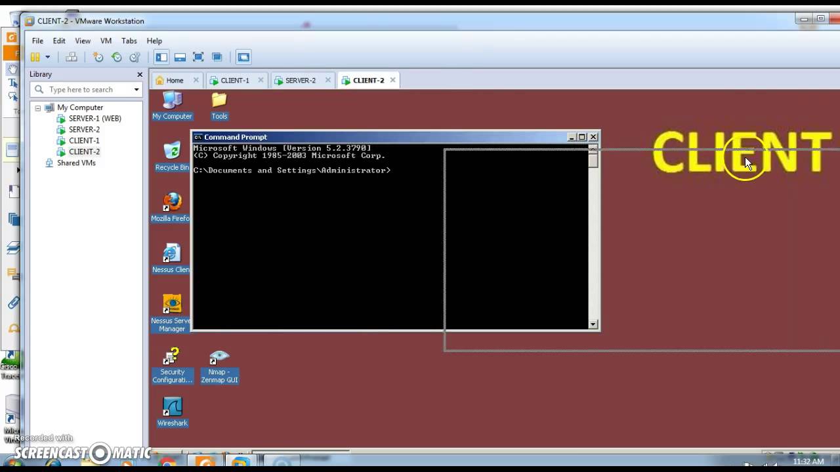
Task: Open the Library search dropdown arrow
Action: coord(136,90)
